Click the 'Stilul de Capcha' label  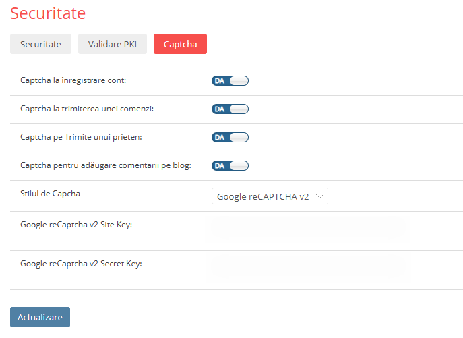click(51, 194)
